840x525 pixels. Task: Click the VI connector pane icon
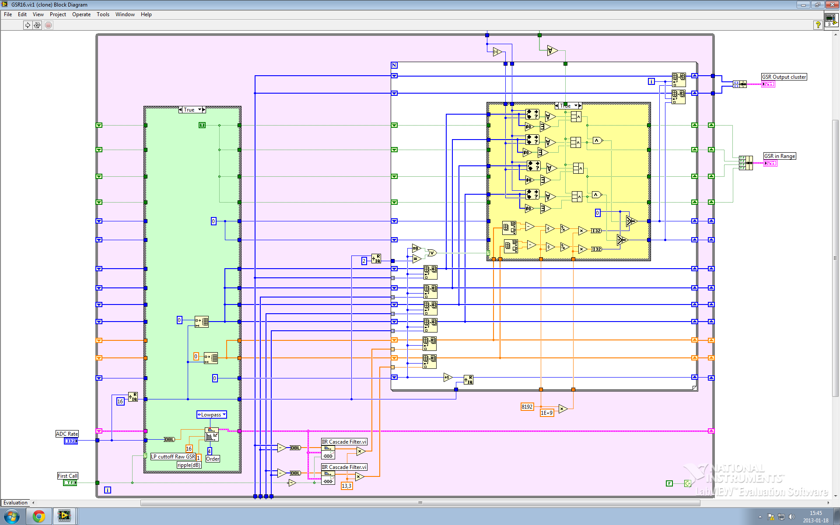831,20
